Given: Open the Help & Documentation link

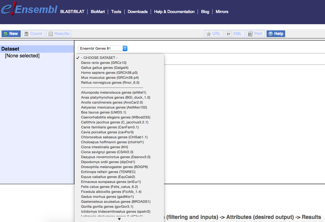Looking at the screenshot, I should [x=174, y=12].
